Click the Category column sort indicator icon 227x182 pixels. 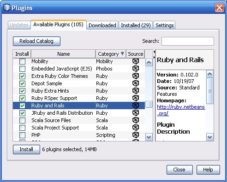tap(122, 53)
